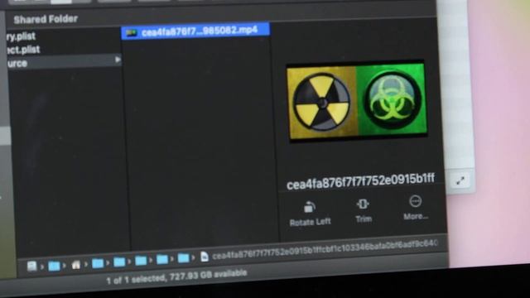Select the 'urce' folder row
This screenshot has width=530, height=298.
click(65, 62)
